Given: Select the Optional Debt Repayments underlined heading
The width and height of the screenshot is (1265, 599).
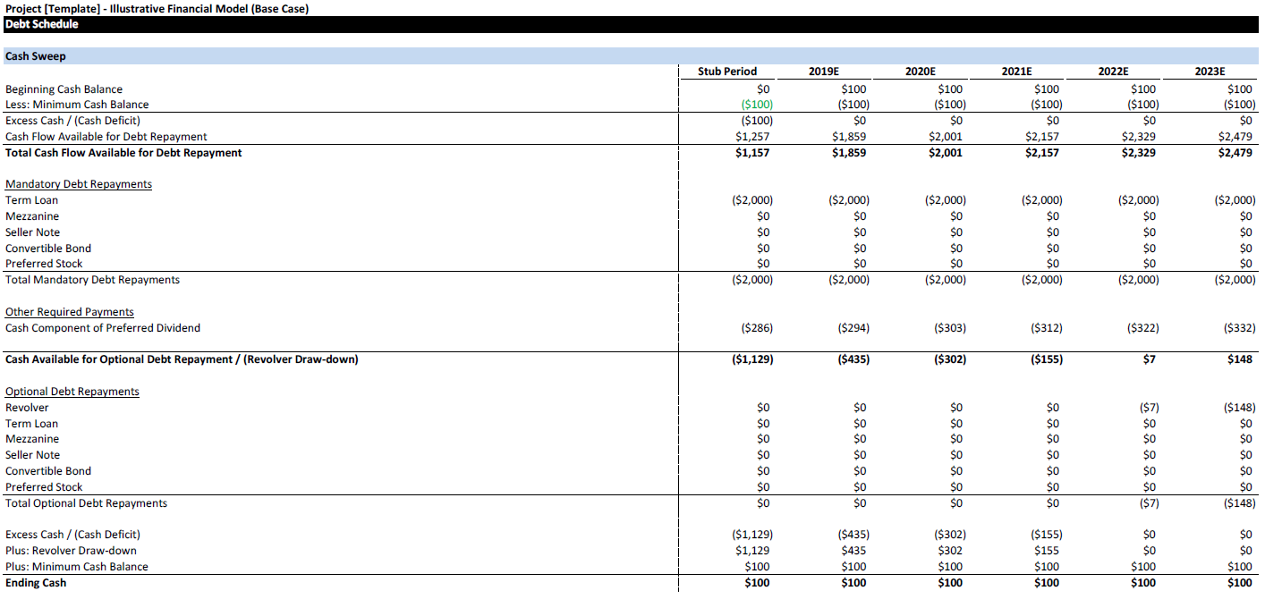Looking at the screenshot, I should (x=72, y=392).
